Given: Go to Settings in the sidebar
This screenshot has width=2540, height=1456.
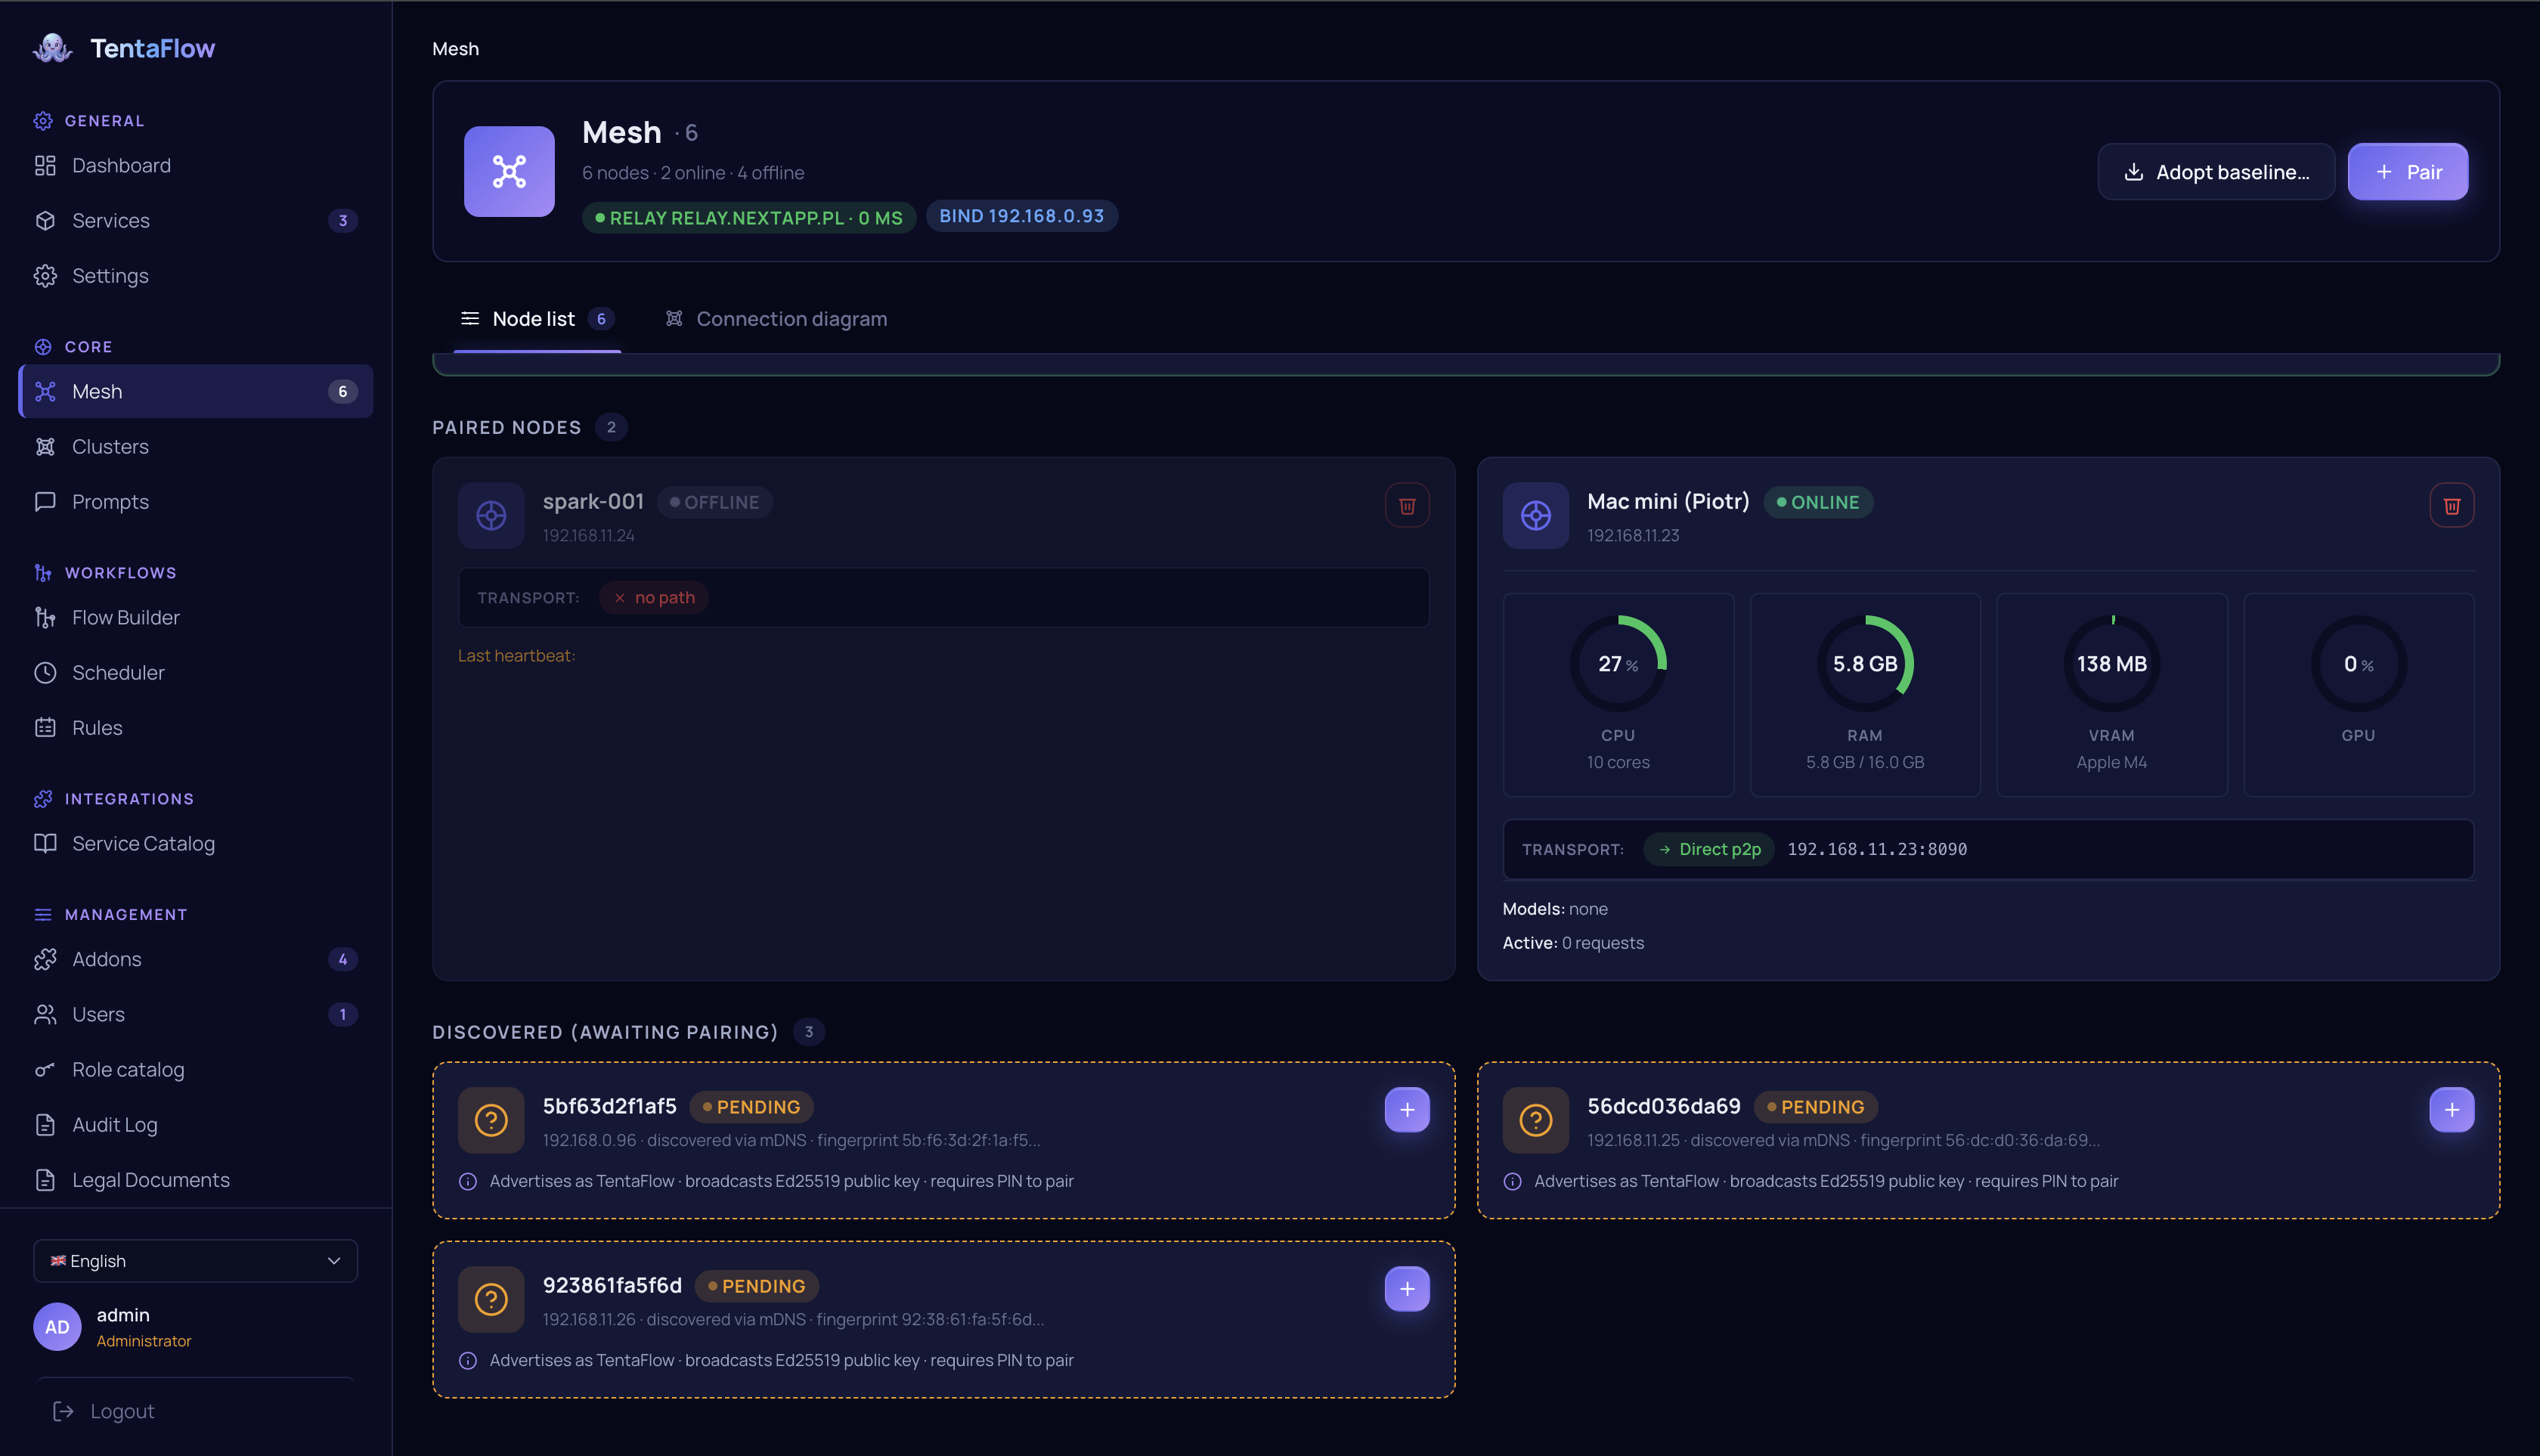Looking at the screenshot, I should coord(195,275).
